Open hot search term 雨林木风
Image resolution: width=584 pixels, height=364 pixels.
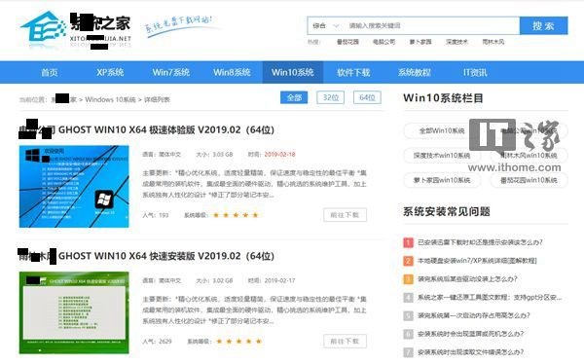click(x=493, y=42)
